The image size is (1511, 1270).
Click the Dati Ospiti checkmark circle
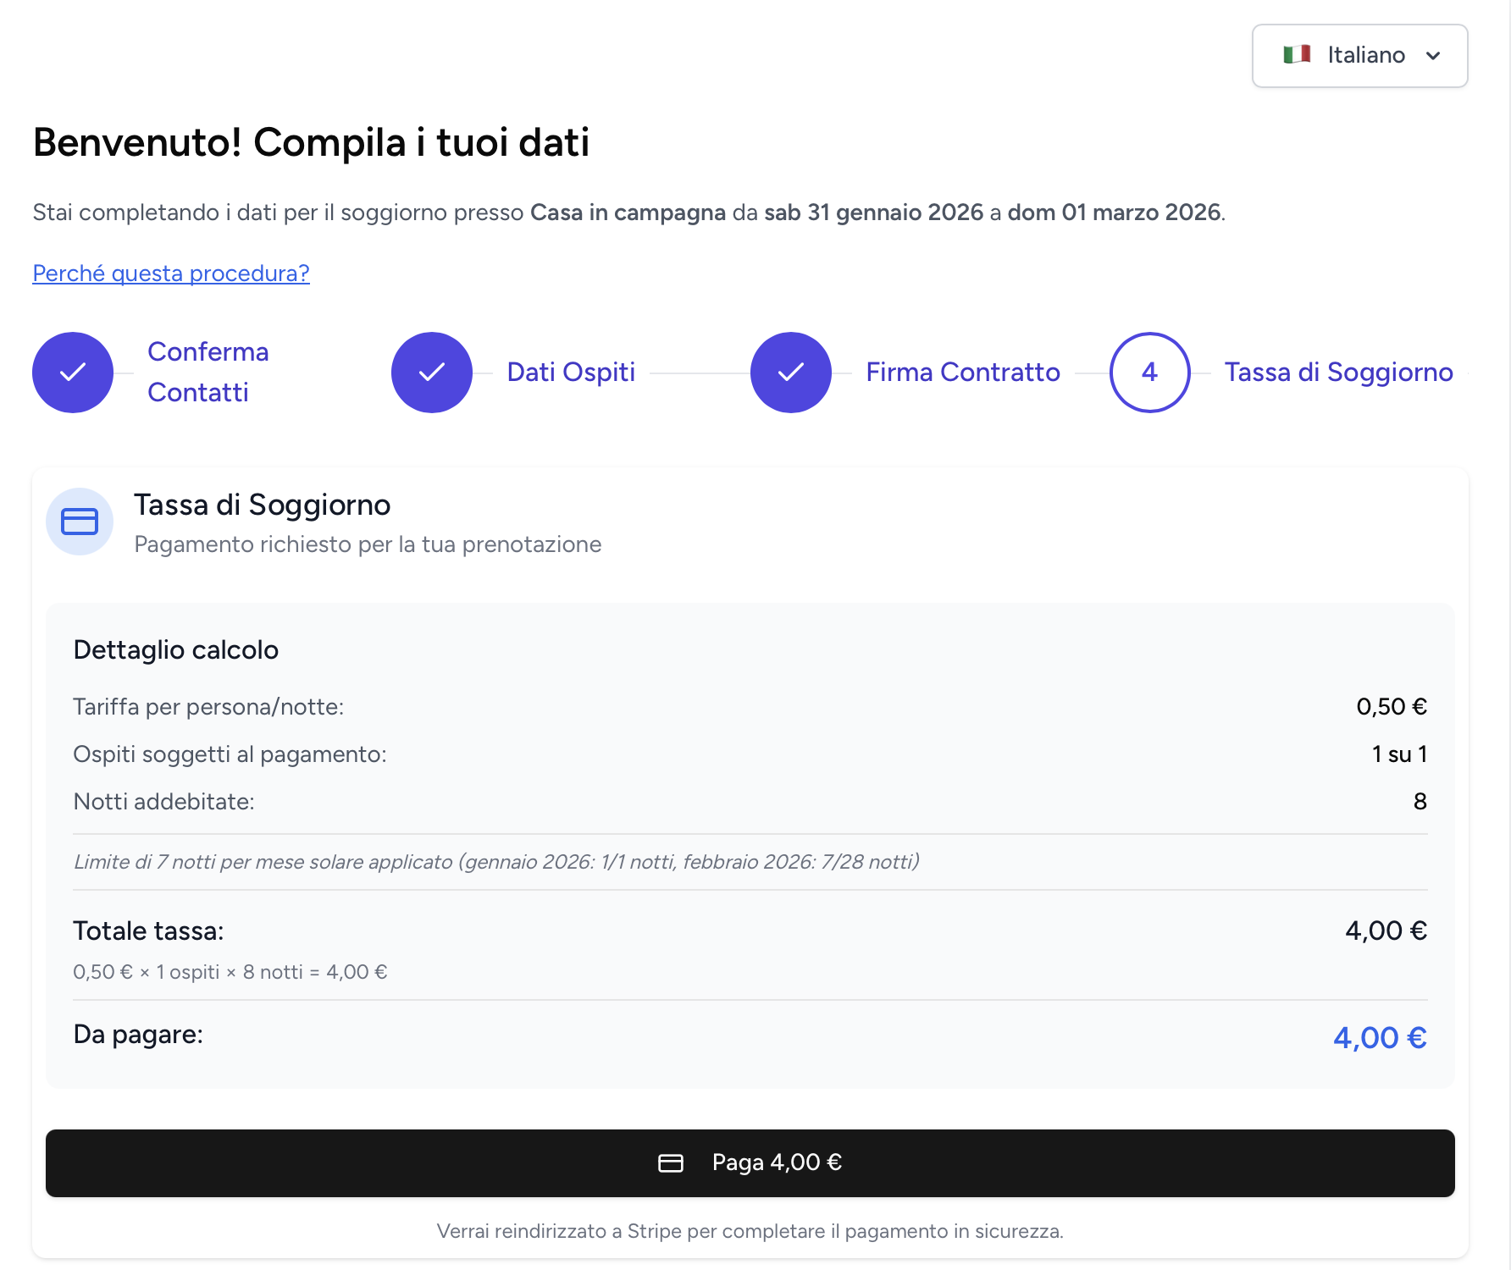click(x=432, y=373)
